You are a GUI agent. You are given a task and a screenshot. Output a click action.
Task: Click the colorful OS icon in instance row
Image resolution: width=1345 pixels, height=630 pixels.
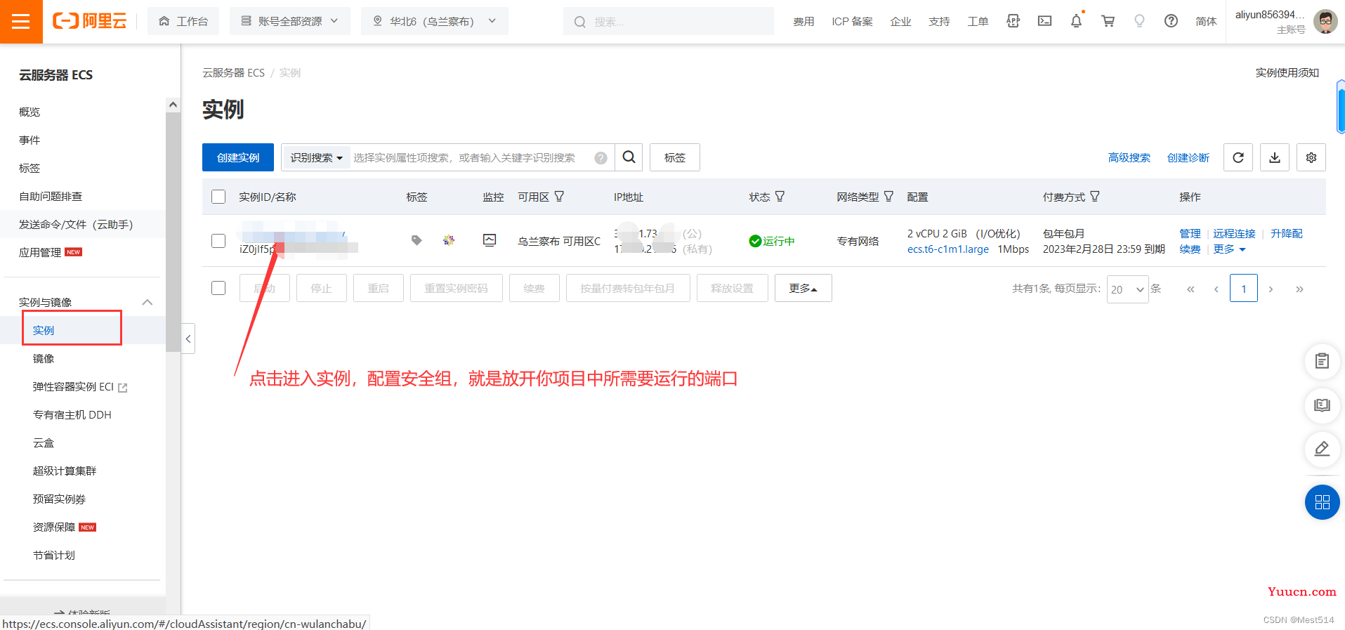(449, 240)
